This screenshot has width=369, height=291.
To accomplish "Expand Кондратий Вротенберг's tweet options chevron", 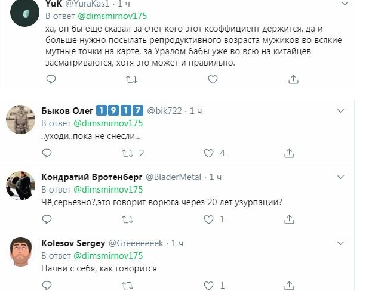I will click(x=341, y=177).
